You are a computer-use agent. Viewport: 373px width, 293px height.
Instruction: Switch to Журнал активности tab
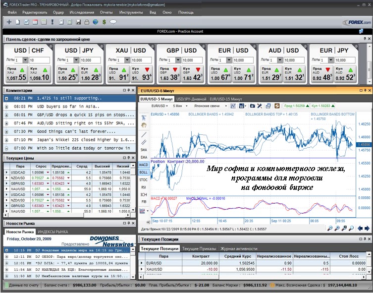239,249
